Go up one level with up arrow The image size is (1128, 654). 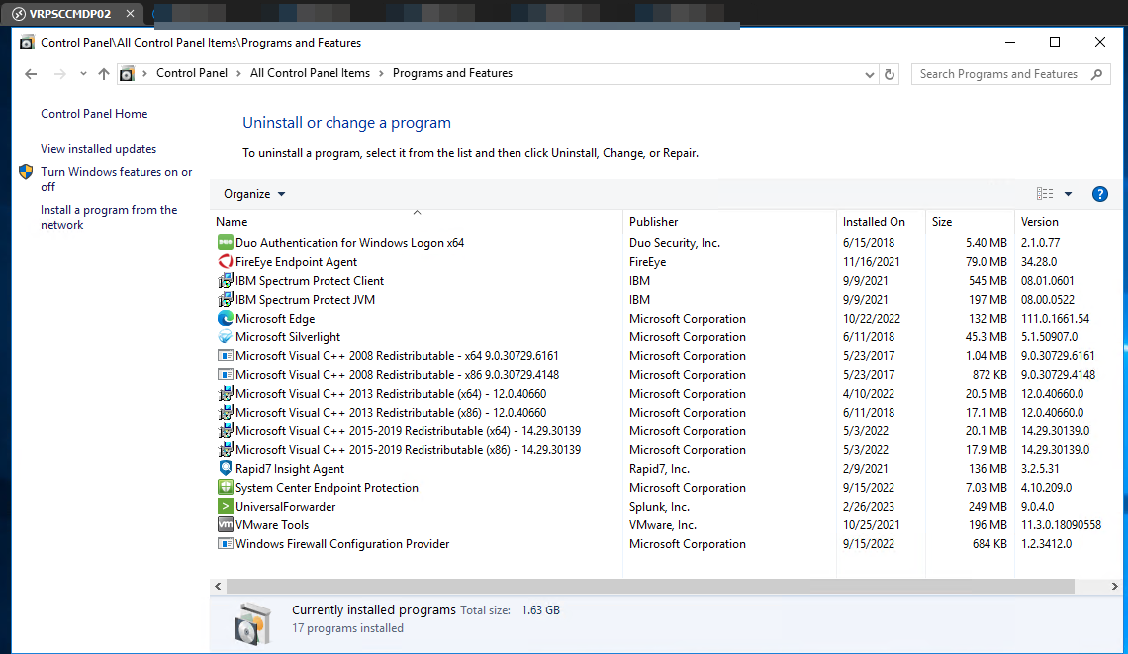click(104, 74)
